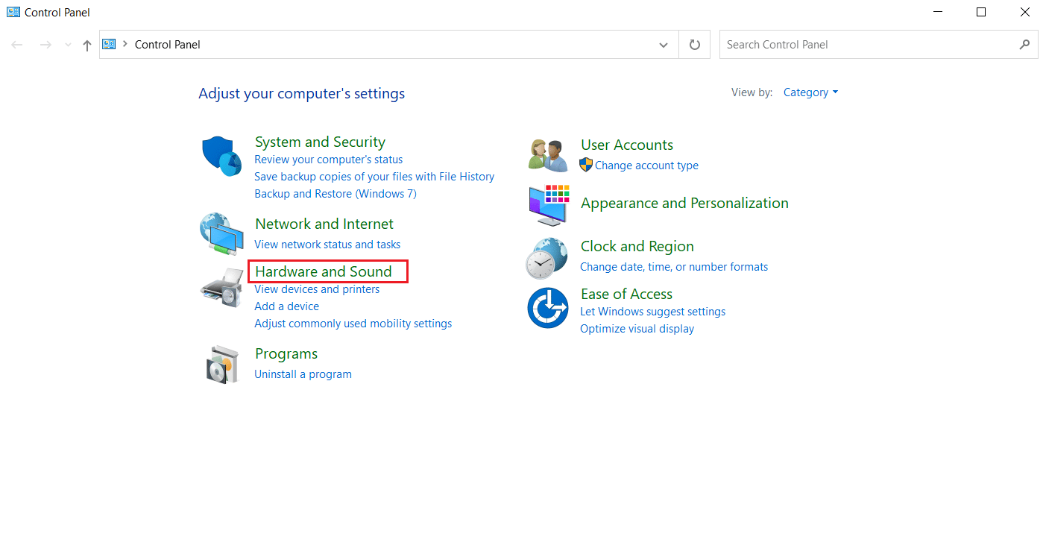Click the search magnifier icon

tap(1024, 45)
